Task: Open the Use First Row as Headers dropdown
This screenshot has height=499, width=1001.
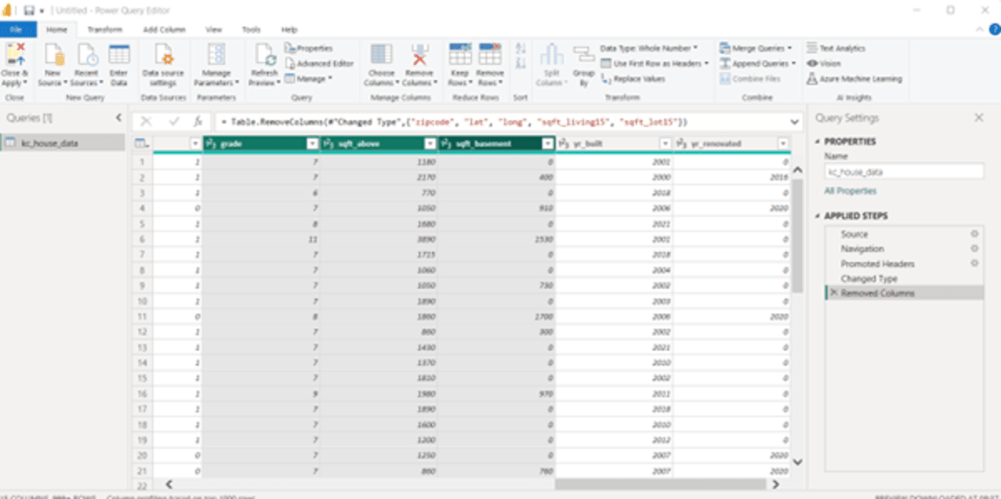Action: point(655,63)
